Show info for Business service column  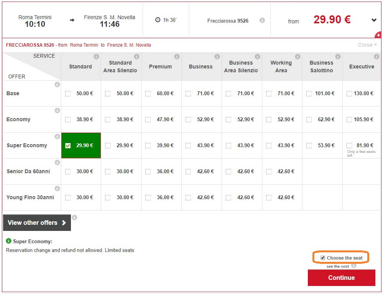(x=217, y=57)
